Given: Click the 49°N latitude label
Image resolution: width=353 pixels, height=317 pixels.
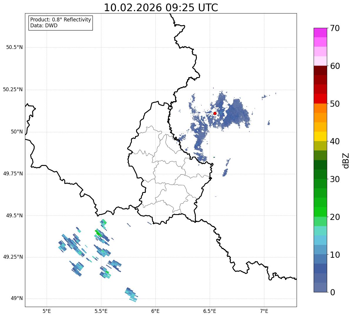Looking at the screenshot, I should pos(17,298).
